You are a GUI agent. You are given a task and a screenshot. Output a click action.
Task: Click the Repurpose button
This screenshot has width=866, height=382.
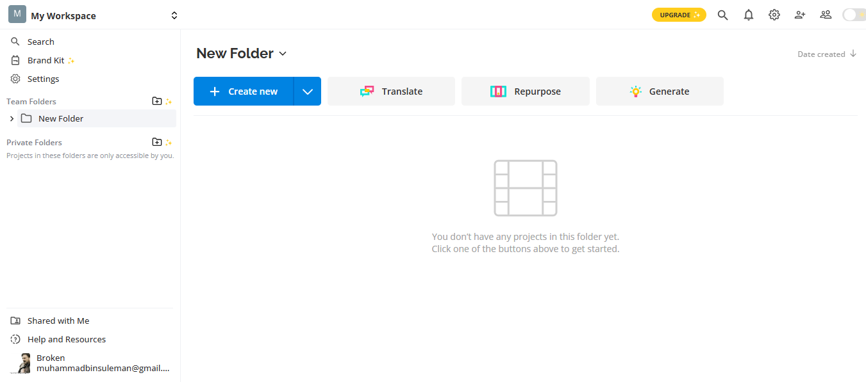[526, 92]
